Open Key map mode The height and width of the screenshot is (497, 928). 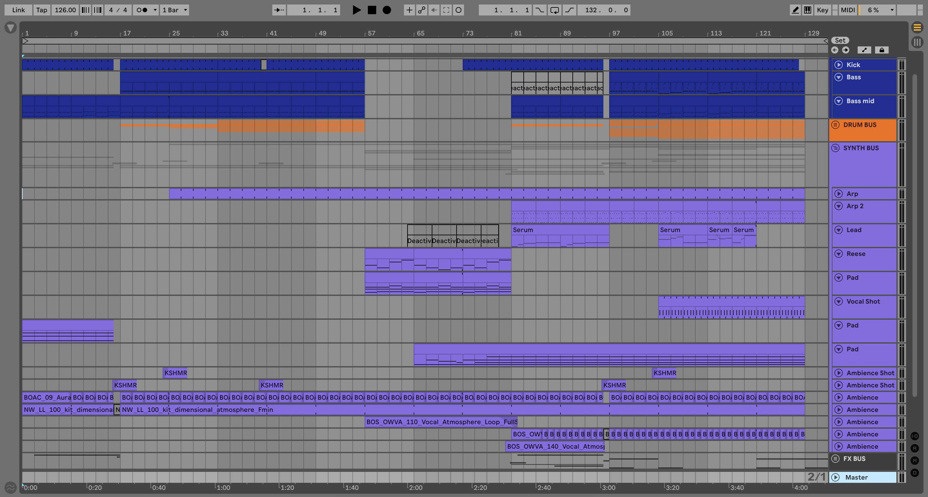[822, 10]
